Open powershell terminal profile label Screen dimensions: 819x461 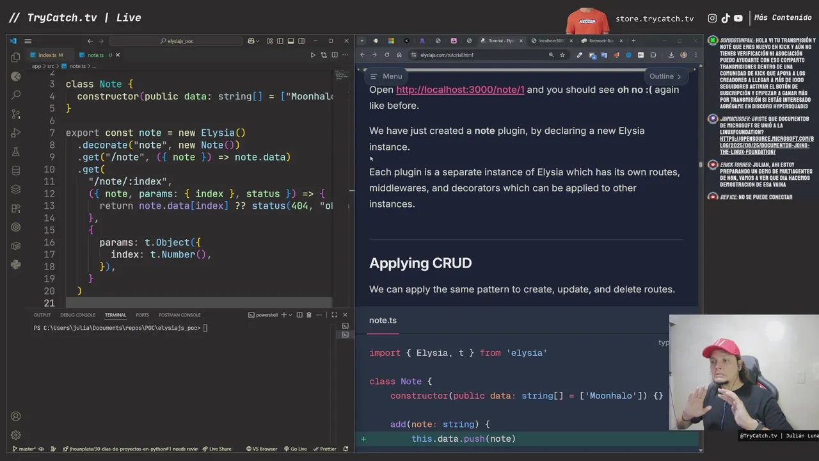click(x=264, y=315)
